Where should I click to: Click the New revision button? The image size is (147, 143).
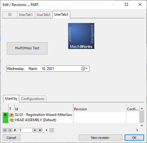click(100, 138)
